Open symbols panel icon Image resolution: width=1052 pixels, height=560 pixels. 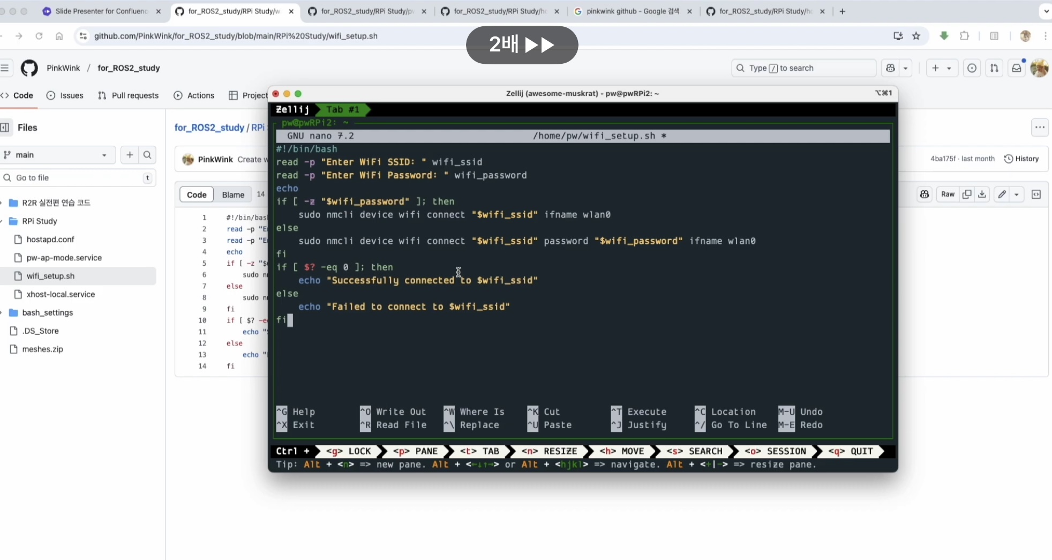1036,195
